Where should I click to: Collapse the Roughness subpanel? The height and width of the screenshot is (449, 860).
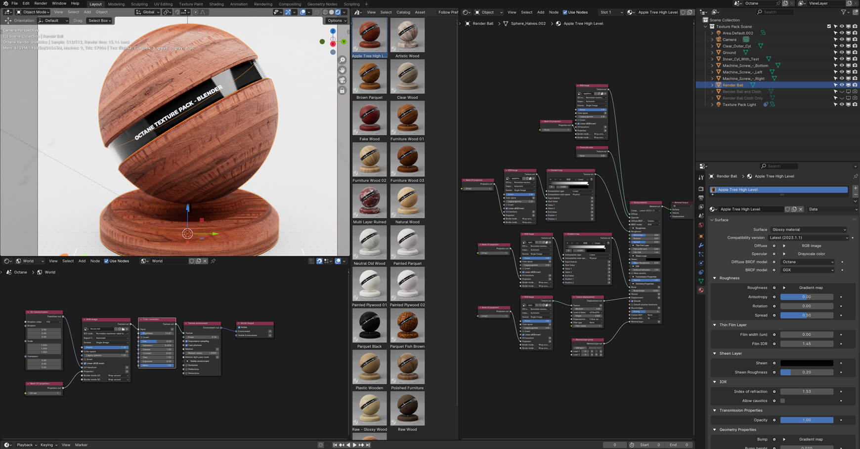click(715, 278)
